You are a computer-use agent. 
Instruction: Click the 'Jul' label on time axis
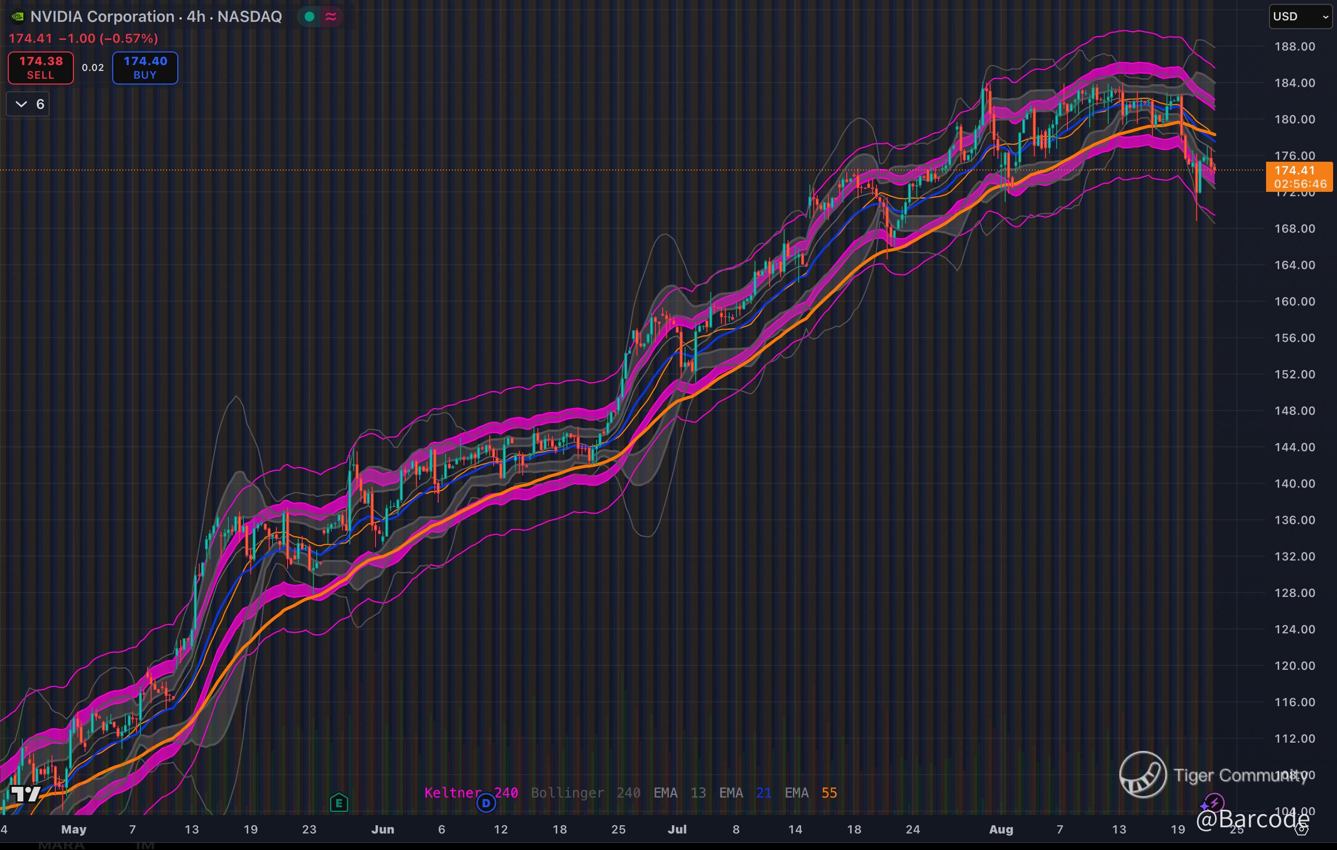coord(677,829)
